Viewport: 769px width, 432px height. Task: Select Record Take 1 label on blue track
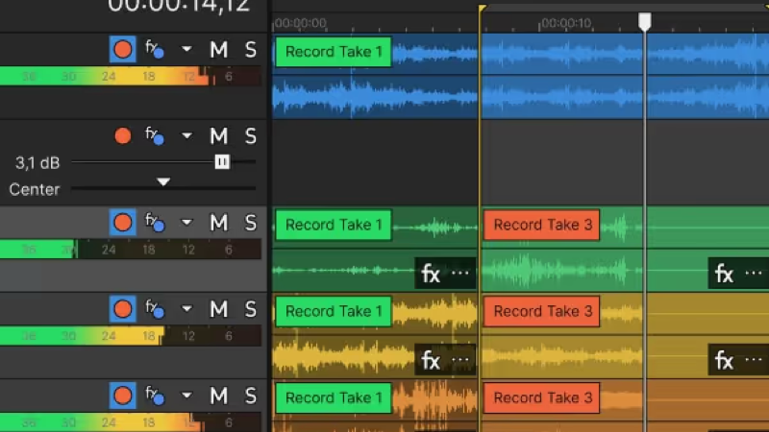point(334,52)
